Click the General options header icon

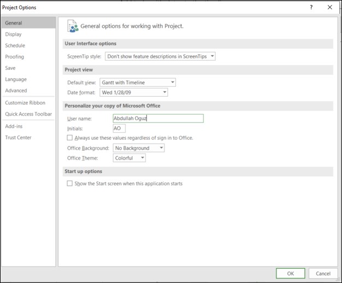[72, 26]
